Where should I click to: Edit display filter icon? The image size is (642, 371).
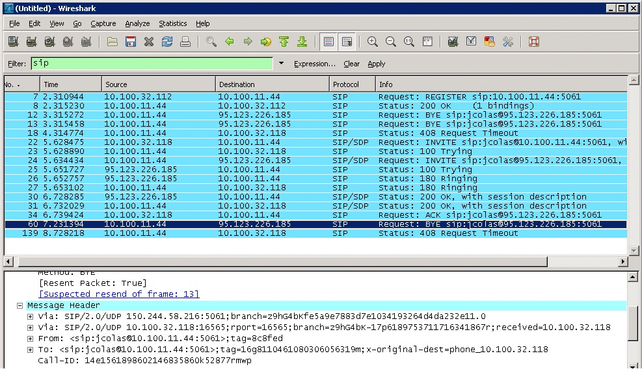click(x=472, y=42)
